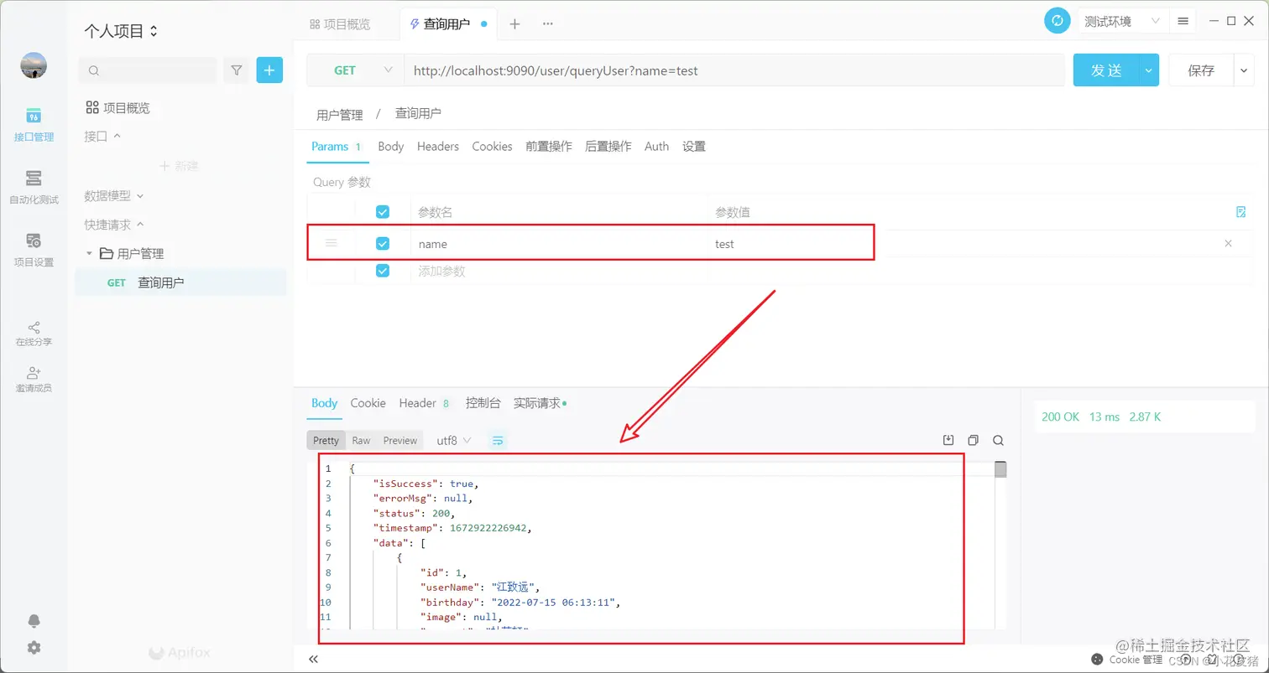Open the hamburger menu next to environment
Viewport: 1269px width, 673px height.
coord(1183,21)
